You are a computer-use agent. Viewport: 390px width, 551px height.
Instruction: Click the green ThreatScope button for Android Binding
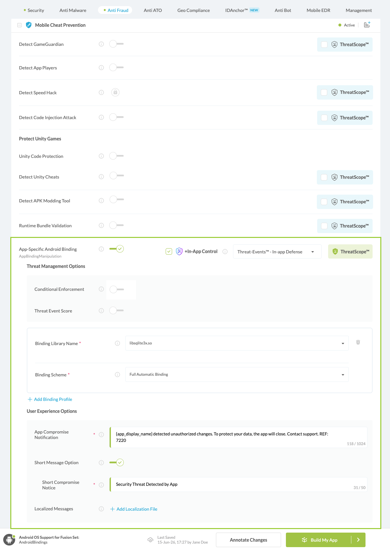click(x=350, y=251)
